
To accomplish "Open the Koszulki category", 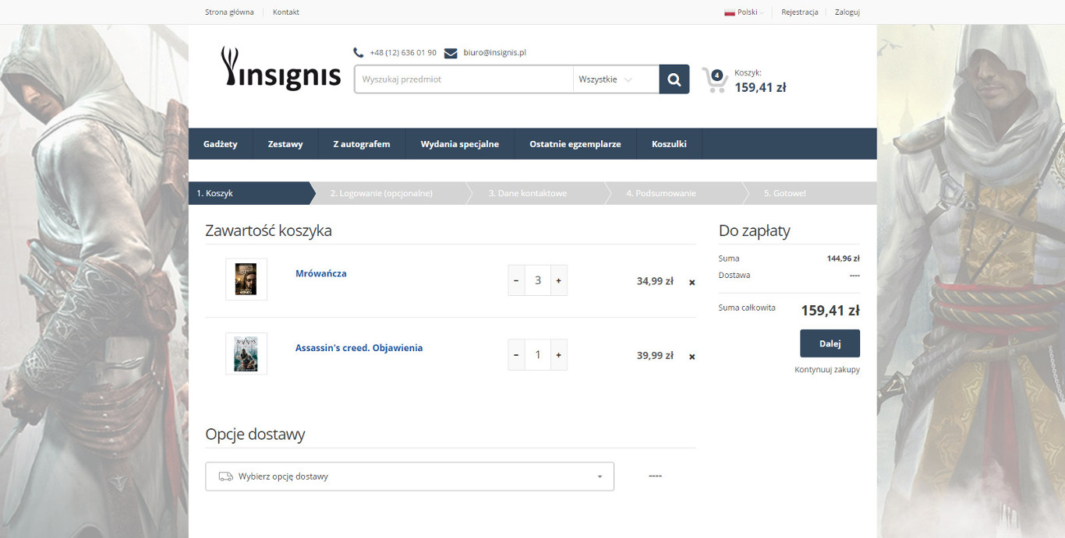I will tap(669, 144).
